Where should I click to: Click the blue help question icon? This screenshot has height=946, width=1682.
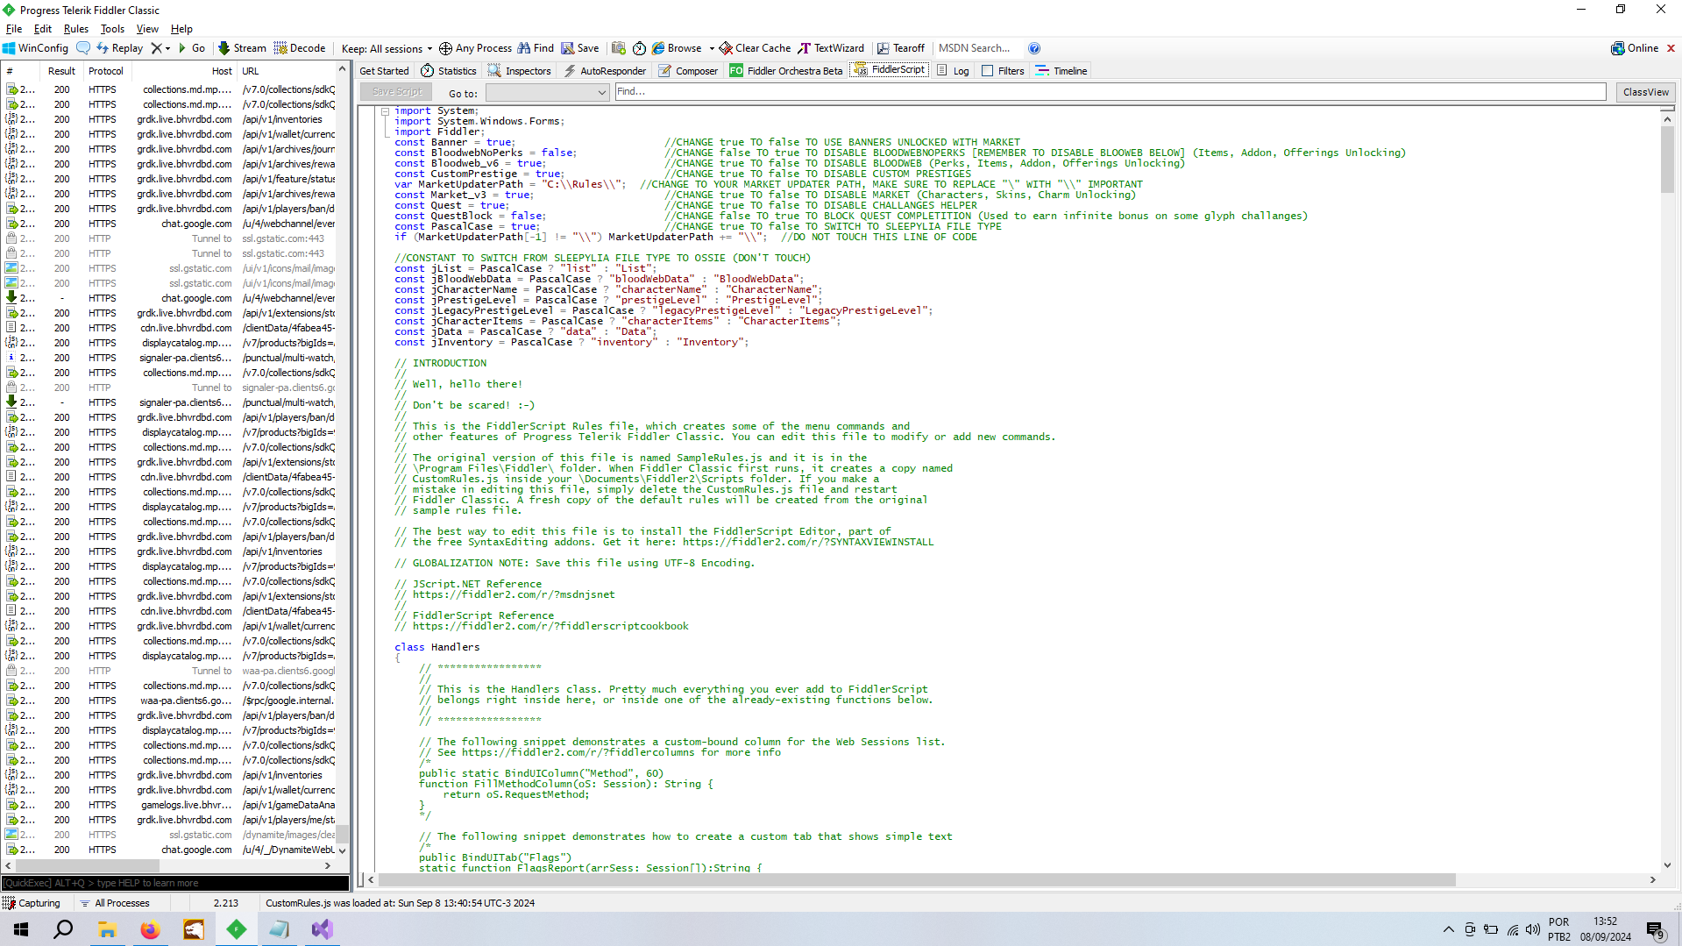click(x=1034, y=48)
